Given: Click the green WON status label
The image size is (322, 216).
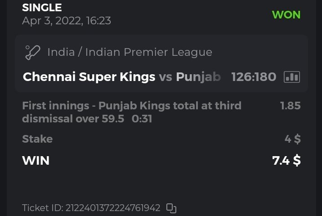Looking at the screenshot, I should [x=286, y=14].
